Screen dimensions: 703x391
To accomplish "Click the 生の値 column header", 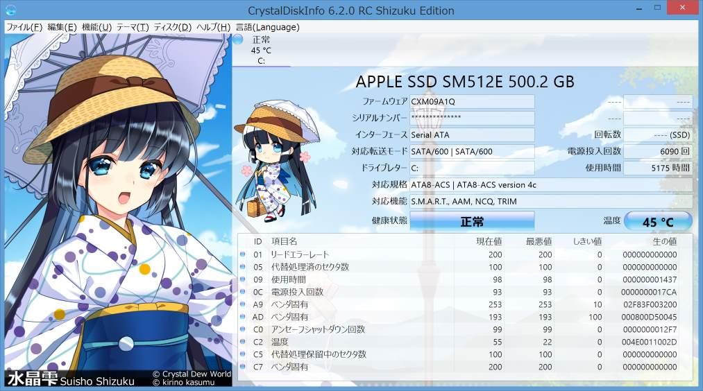I will click(664, 241).
